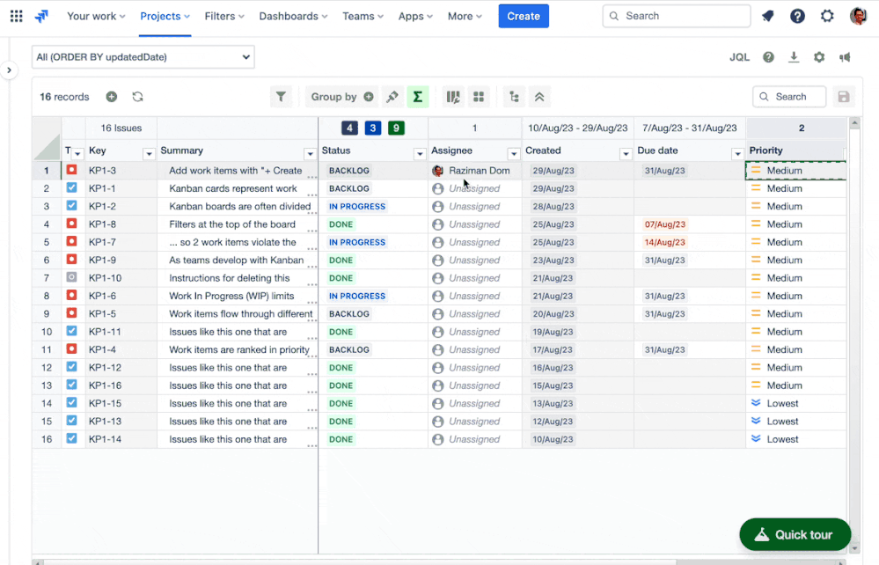Image resolution: width=879 pixels, height=565 pixels.
Task: Click the green status badge showing 9
Action: tap(397, 128)
